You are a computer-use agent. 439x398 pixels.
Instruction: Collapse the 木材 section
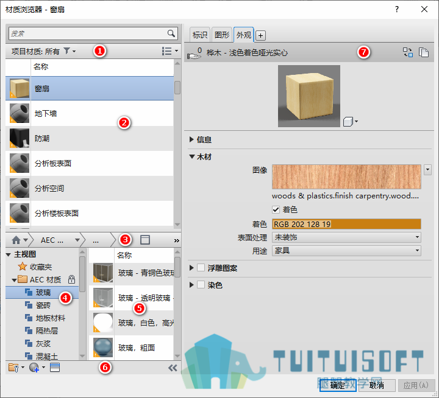tap(192, 156)
